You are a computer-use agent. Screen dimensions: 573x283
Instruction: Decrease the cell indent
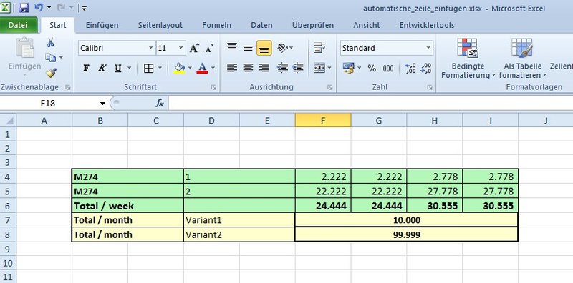point(282,68)
